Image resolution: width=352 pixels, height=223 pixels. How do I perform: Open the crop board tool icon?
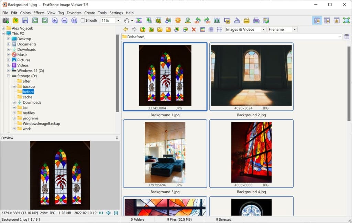tap(158, 20)
